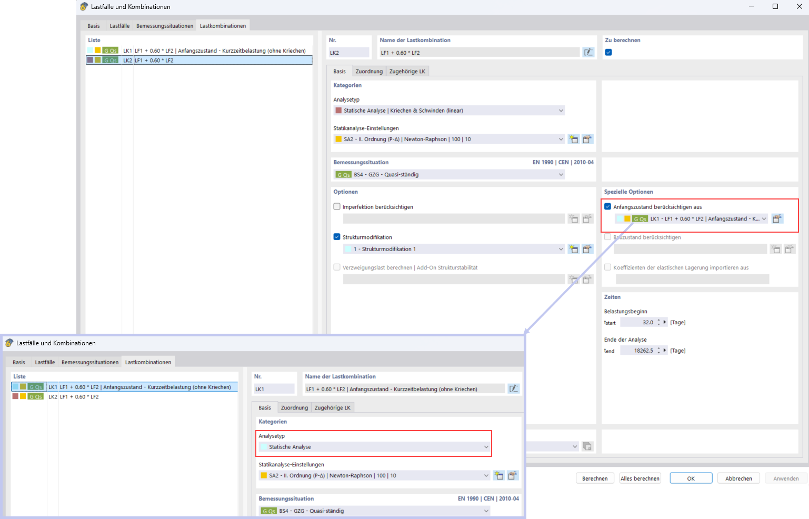
Task: Click app icon in main window title bar
Action: pos(84,7)
